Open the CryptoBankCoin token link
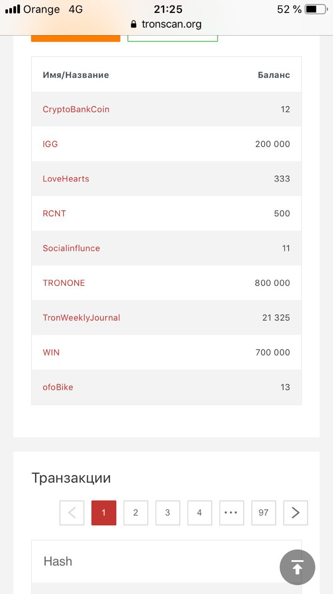The height and width of the screenshot is (594, 333). point(76,110)
